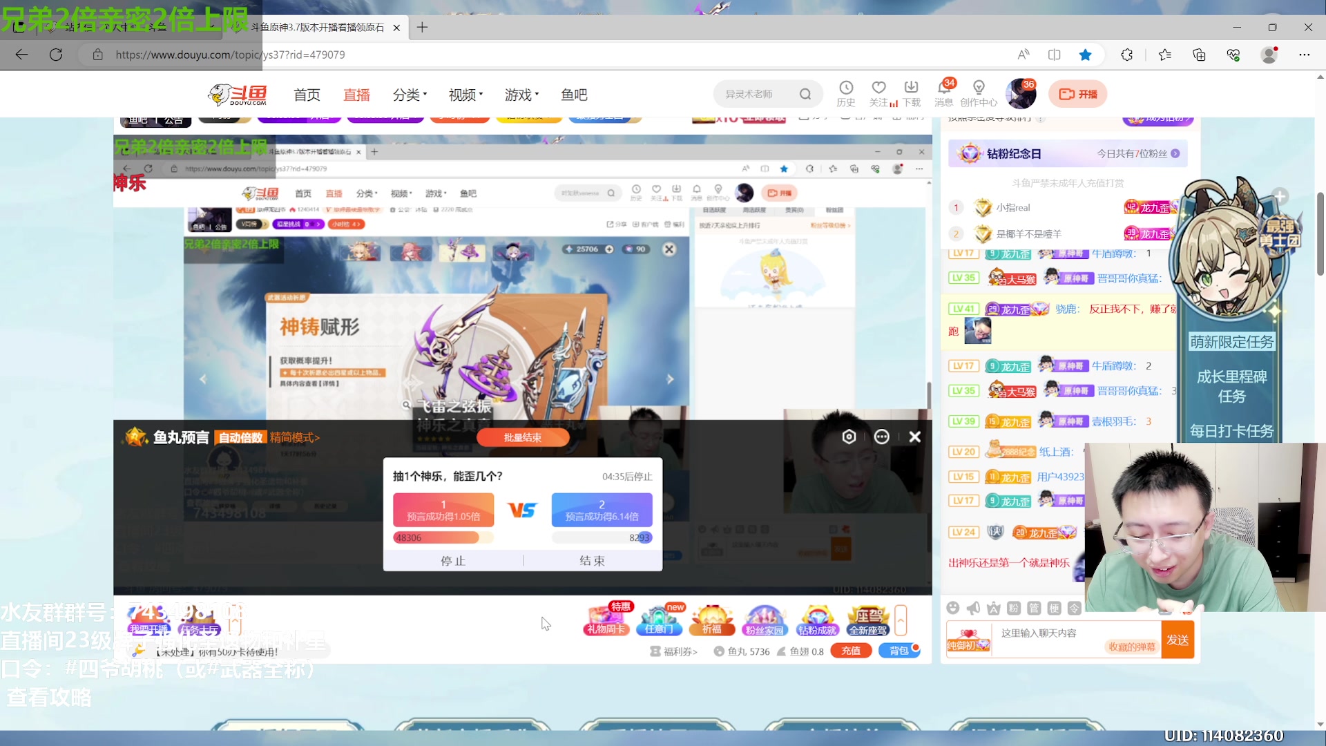The width and height of the screenshot is (1326, 746).
Task: Toggle 自动倍数 auto multiplier
Action: [x=240, y=437]
